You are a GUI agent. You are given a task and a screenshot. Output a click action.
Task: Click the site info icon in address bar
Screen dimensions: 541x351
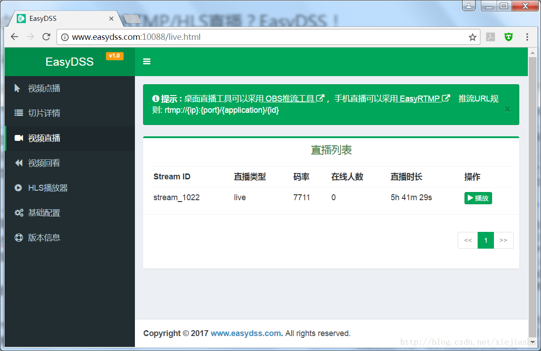[x=65, y=37]
